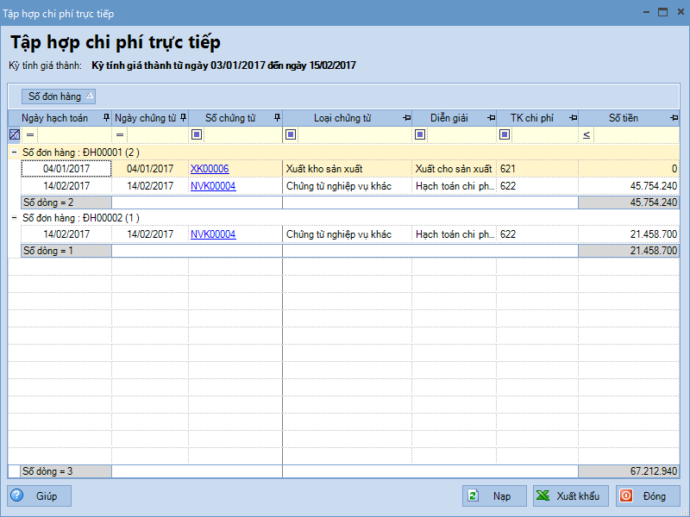Collapse the ĐH00001 order group
Screen dimensions: 690x517
click(14, 153)
